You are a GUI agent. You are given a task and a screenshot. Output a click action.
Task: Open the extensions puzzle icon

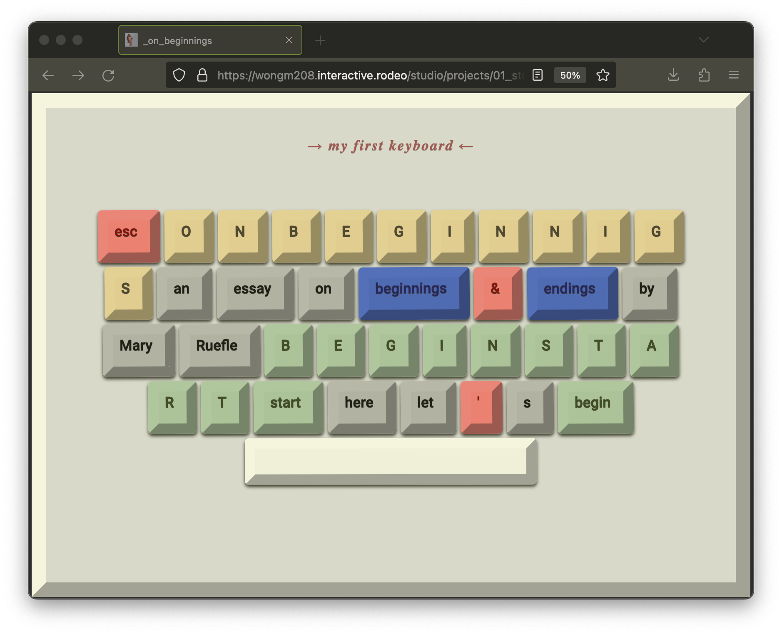point(704,75)
